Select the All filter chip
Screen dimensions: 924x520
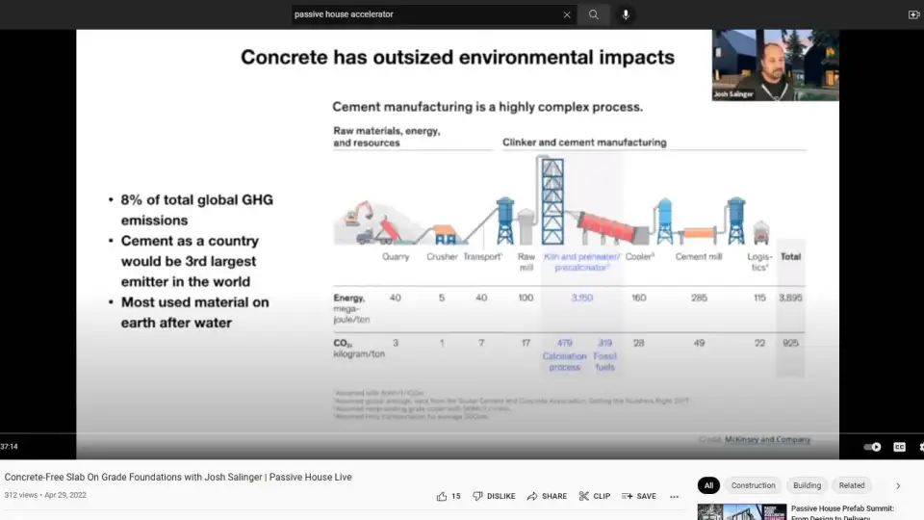pyautogui.click(x=708, y=485)
